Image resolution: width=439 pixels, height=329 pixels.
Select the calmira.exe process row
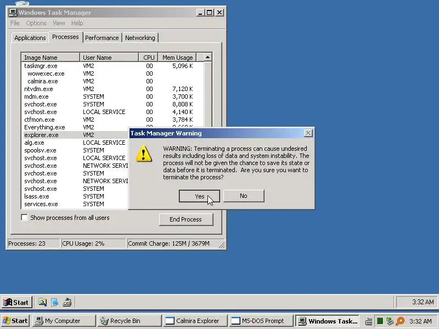112,81
